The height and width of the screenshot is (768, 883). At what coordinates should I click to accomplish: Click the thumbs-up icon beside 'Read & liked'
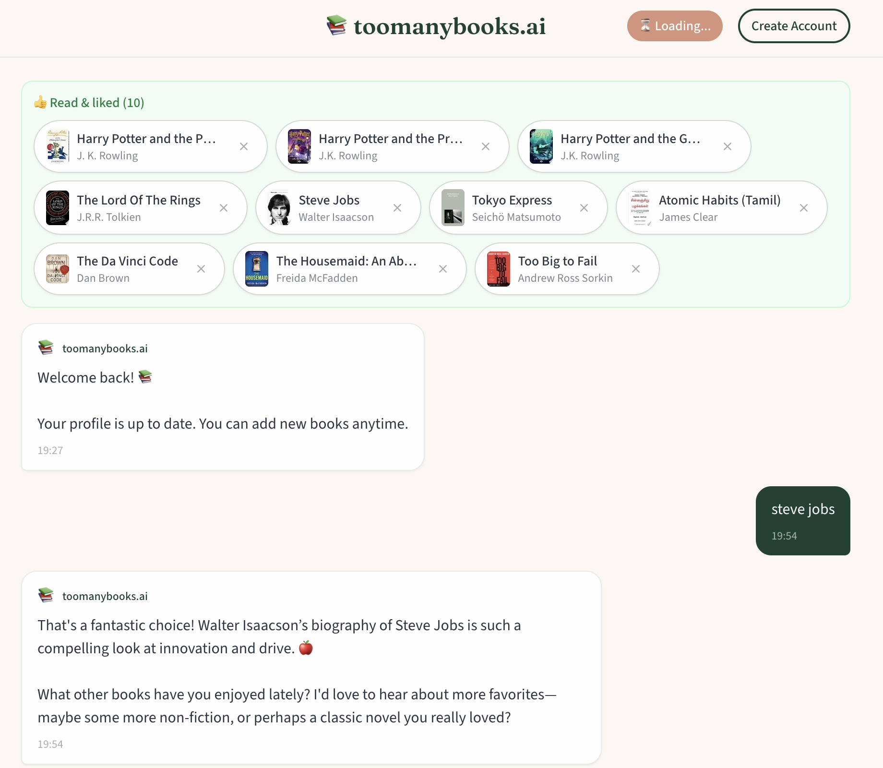click(x=40, y=102)
